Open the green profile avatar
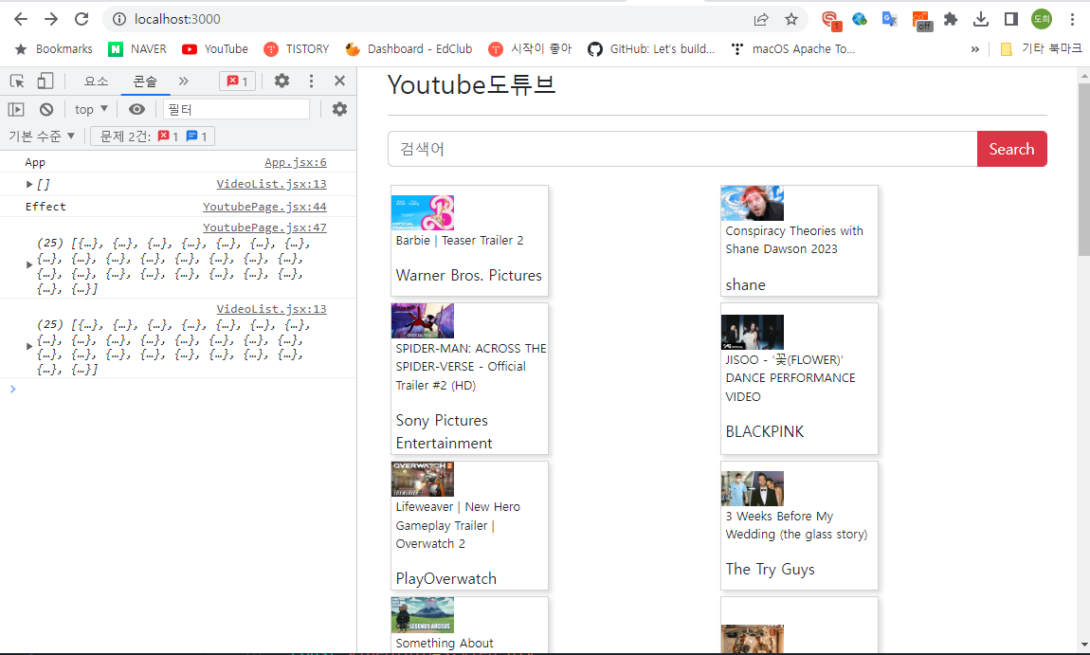Screen dimensions: 1090x655 [1042, 20]
